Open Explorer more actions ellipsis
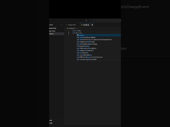The height and width of the screenshot is (127, 170). [x=61, y=25]
